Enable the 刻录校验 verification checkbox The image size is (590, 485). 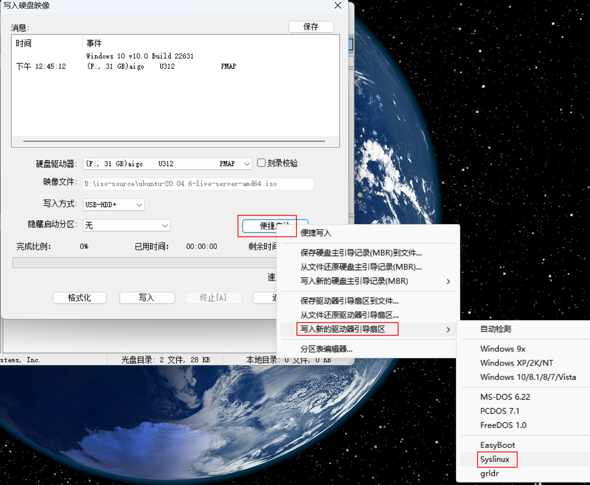click(261, 163)
